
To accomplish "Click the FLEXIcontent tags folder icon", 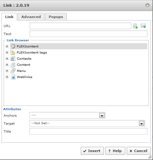I will tap(13, 52).
